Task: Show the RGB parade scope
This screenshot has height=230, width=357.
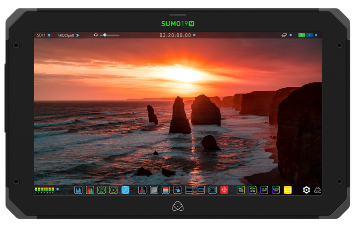Action: (90, 190)
